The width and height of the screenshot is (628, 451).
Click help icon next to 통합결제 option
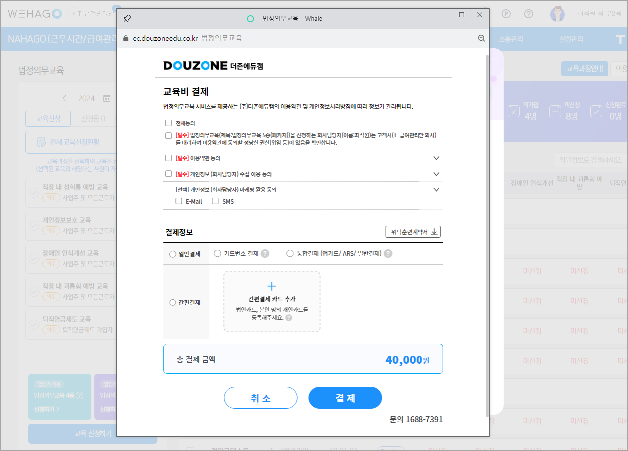[388, 254]
